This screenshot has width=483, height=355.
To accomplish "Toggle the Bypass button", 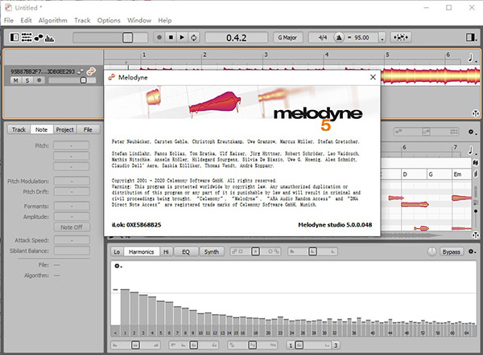I will pos(452,252).
